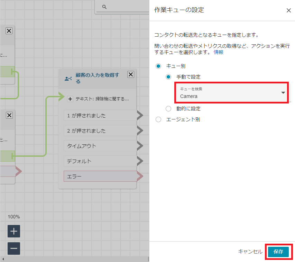Click the デフォルト output arrow

click(140, 161)
